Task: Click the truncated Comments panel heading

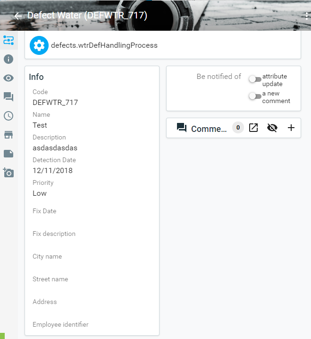Action: pyautogui.click(x=209, y=129)
